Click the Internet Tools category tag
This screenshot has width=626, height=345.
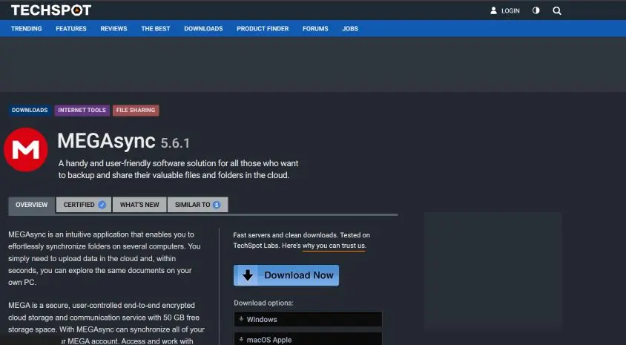click(x=82, y=111)
